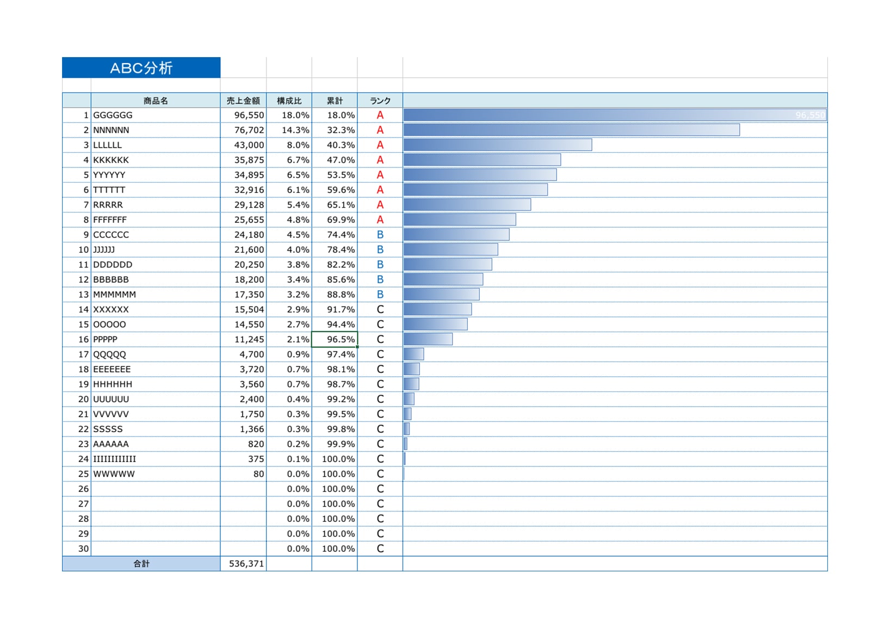Screen dimensions: 890x629
Task: Click product name VVVVVV
Action: [x=111, y=414]
